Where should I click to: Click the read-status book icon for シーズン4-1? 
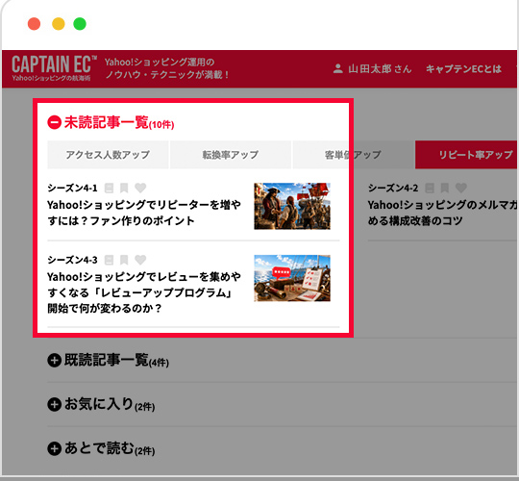pyautogui.click(x=109, y=189)
